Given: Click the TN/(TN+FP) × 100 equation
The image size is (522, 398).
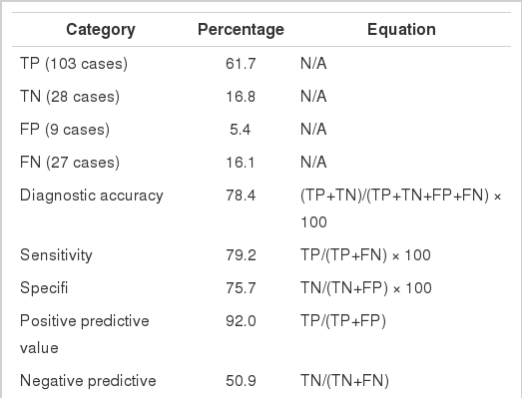Looking at the screenshot, I should coord(366,288).
